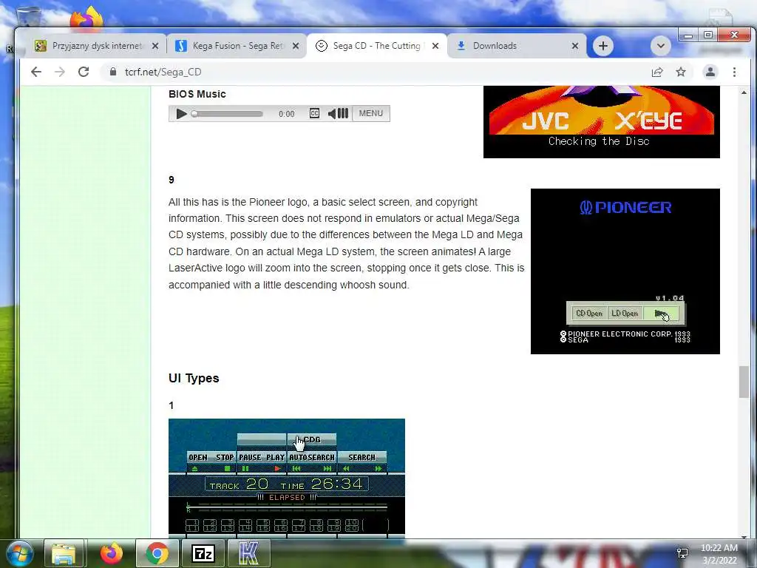Open the UI type 1 CD player image
Viewport: 757px width, 568px height.
tap(287, 477)
